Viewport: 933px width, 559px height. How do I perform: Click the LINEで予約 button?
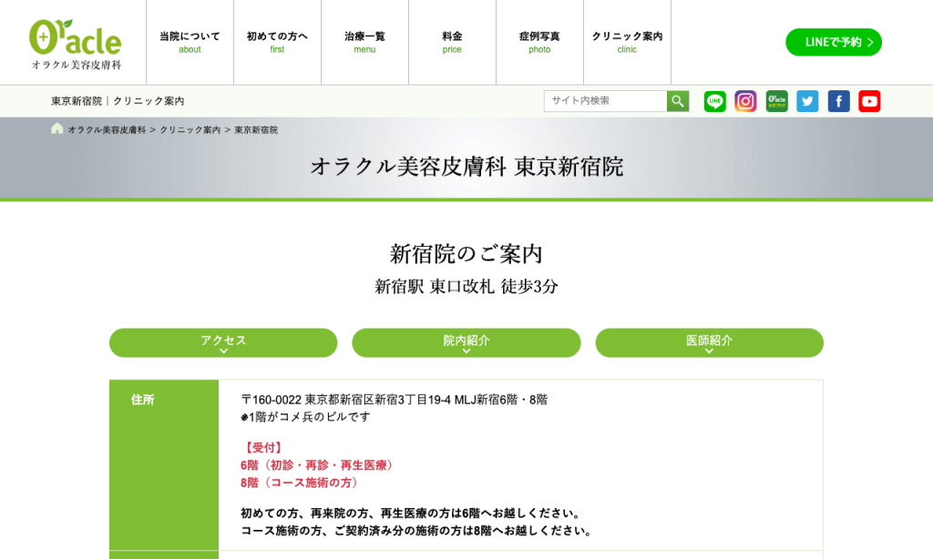click(x=834, y=42)
